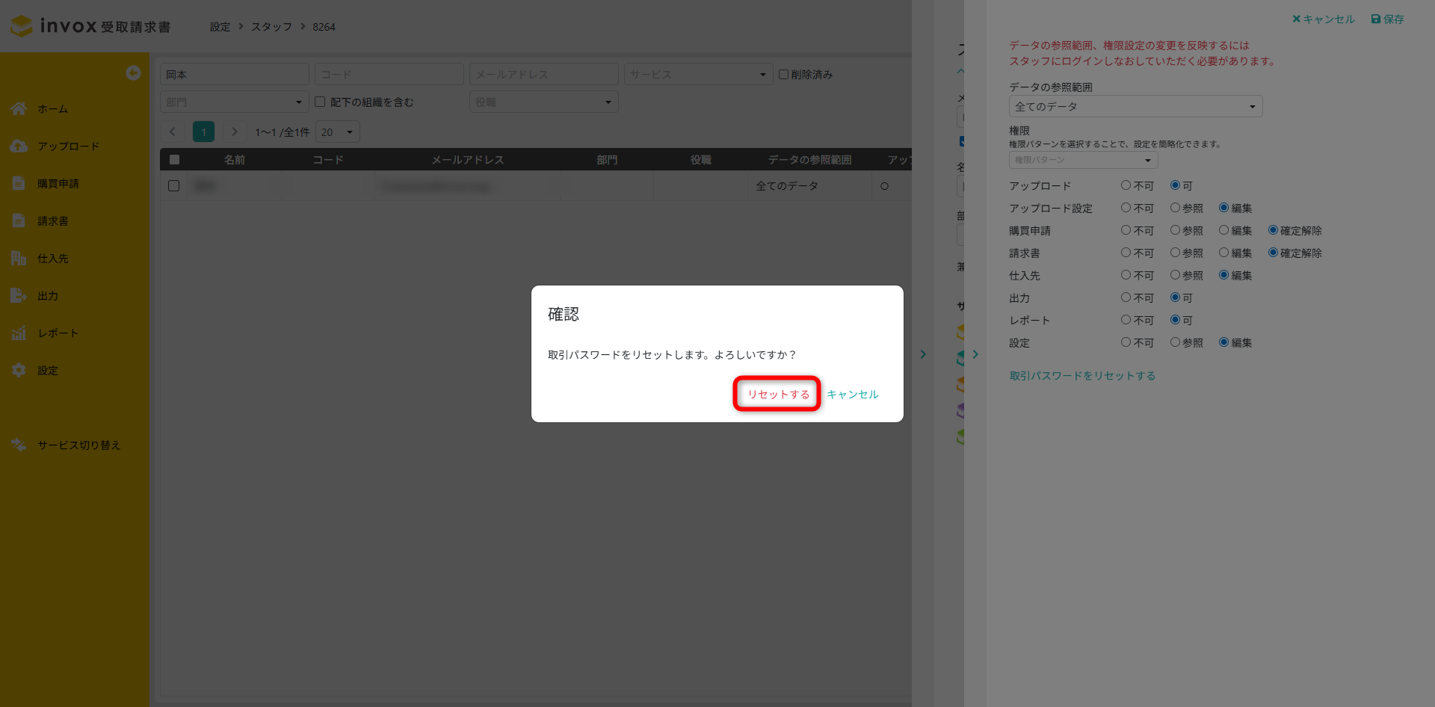Click the supplier building icon

click(x=19, y=259)
